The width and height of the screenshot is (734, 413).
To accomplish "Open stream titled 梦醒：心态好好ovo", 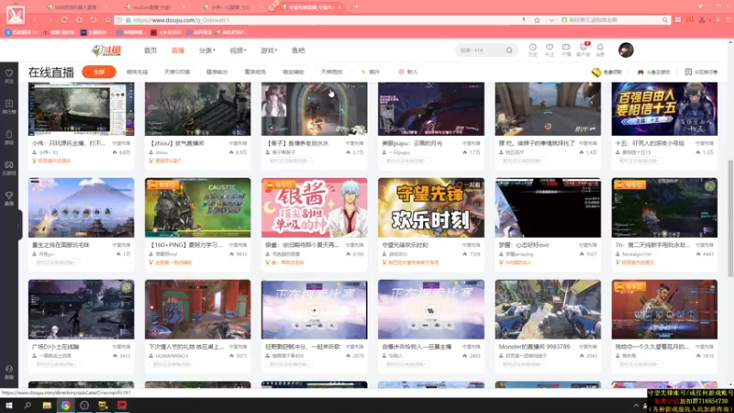I will point(524,245).
